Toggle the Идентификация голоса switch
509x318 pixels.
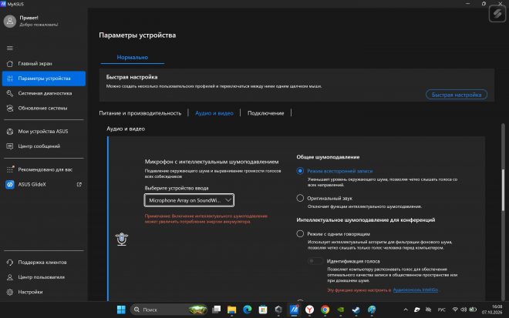pyautogui.click(x=315, y=261)
